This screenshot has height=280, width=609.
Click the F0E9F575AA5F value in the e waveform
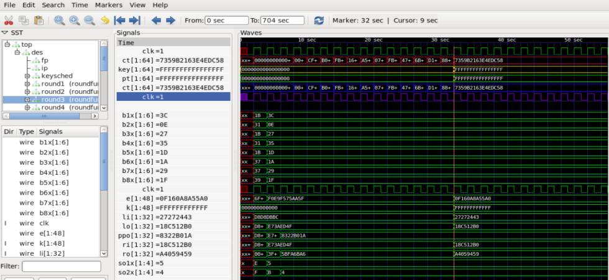pos(286,198)
